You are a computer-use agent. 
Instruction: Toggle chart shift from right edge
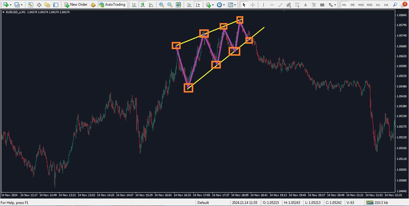tap(197, 5)
